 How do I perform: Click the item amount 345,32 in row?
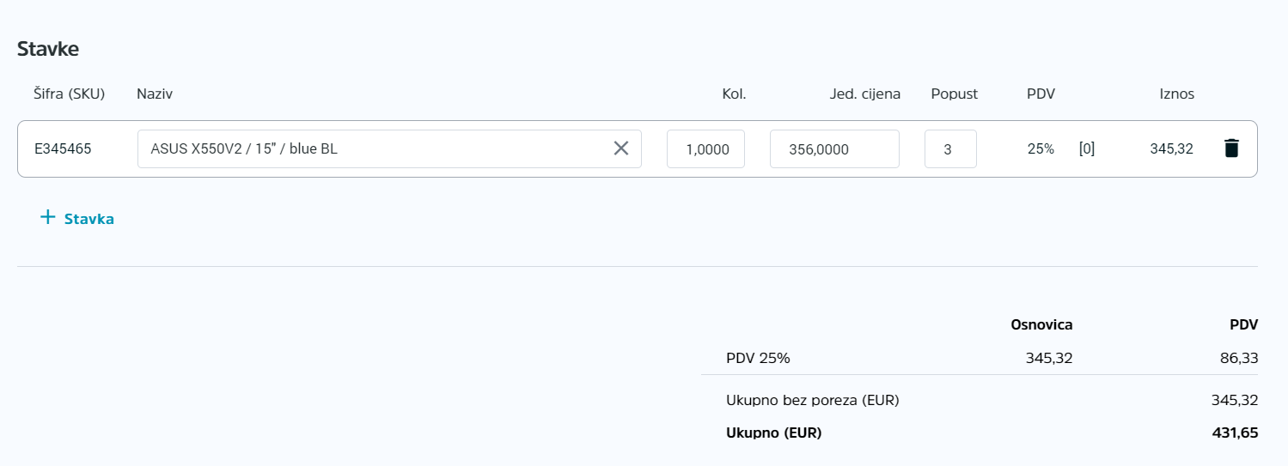click(x=1172, y=149)
